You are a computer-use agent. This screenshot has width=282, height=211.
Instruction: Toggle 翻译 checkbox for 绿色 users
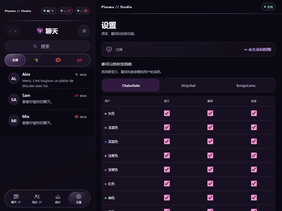(x=210, y=197)
